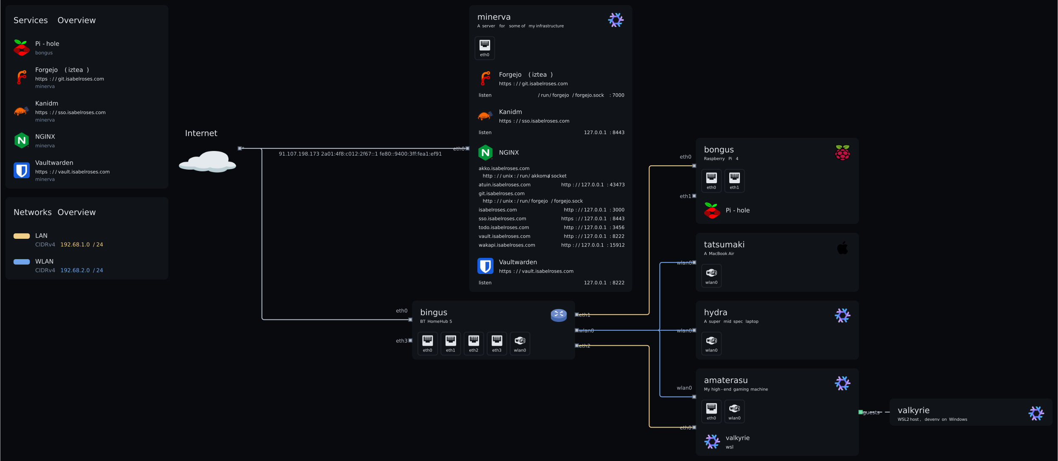Click the Pi-hole icon in Services Overview

click(x=21, y=47)
